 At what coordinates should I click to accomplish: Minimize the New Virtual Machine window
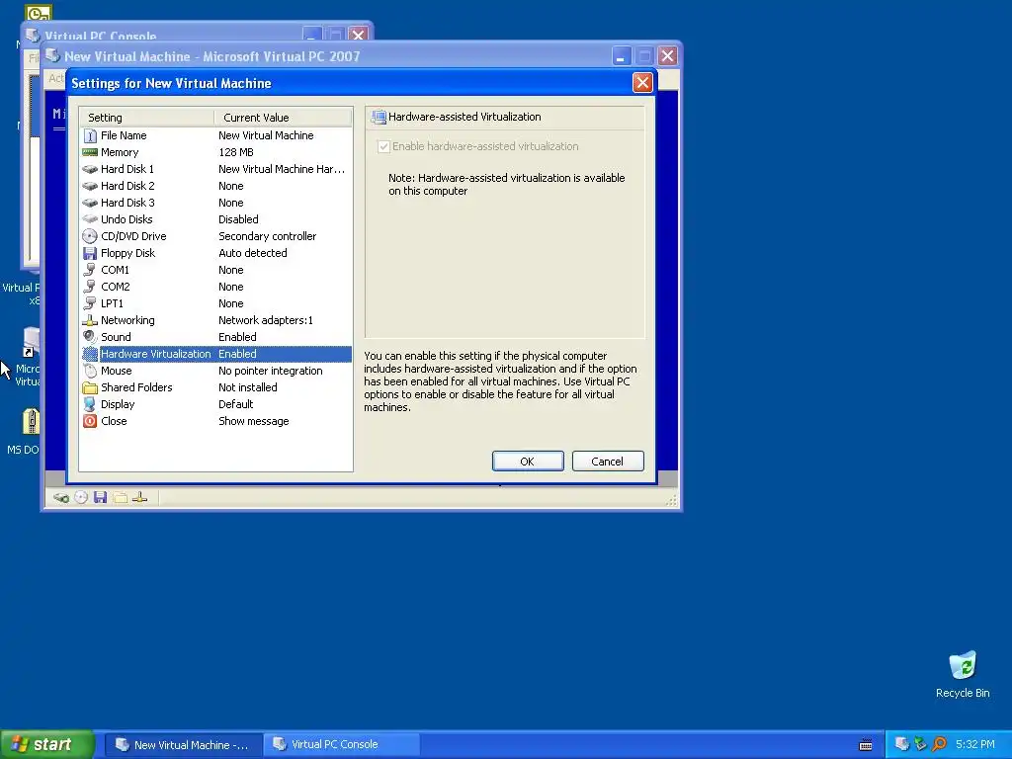click(x=621, y=56)
